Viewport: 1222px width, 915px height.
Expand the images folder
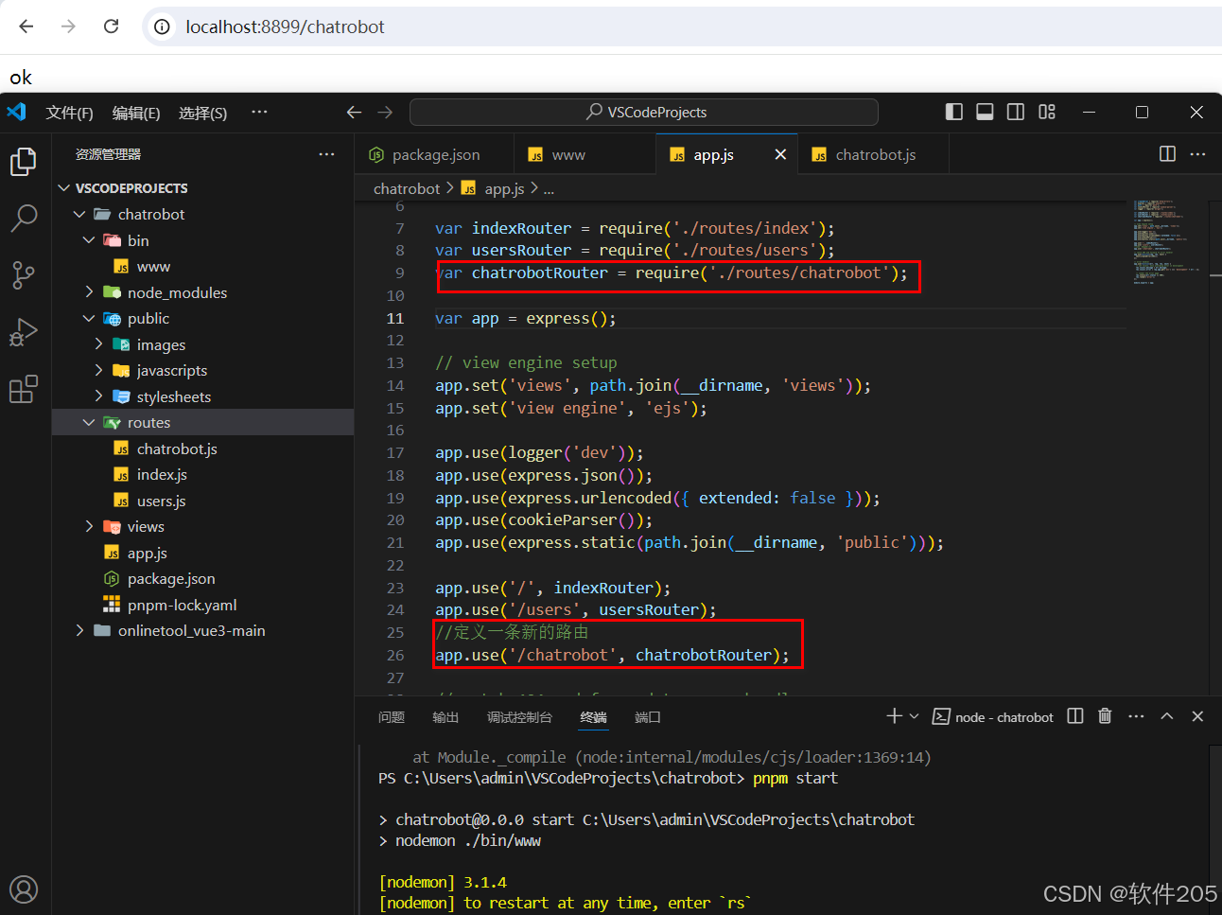point(98,344)
